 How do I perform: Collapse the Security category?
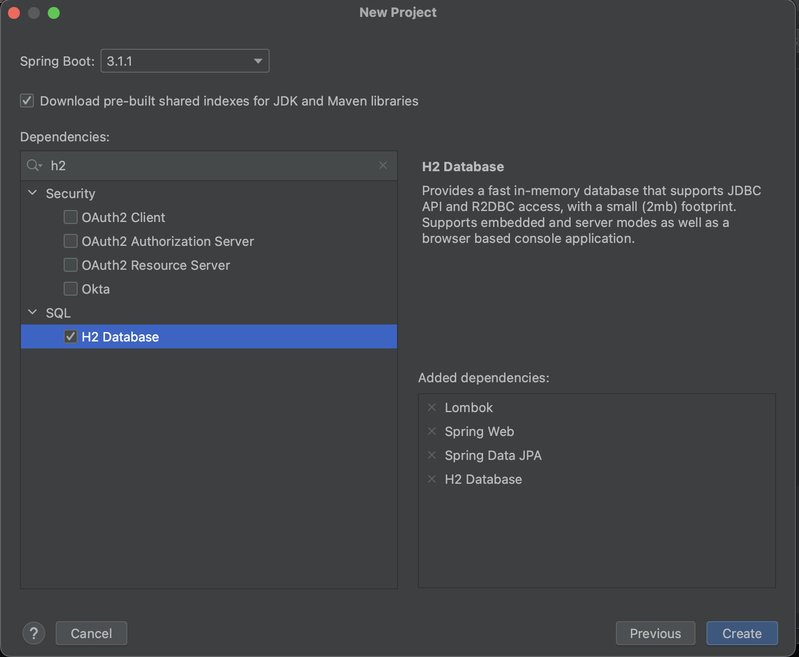(33, 193)
